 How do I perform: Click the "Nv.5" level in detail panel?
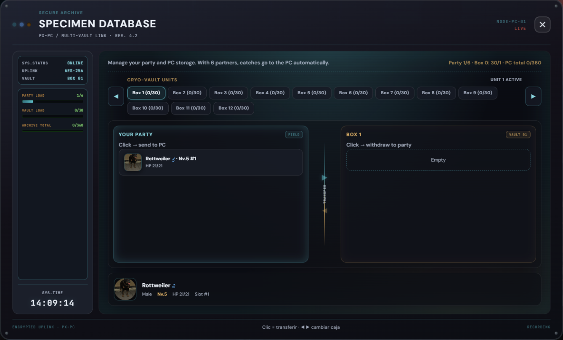tap(162, 294)
